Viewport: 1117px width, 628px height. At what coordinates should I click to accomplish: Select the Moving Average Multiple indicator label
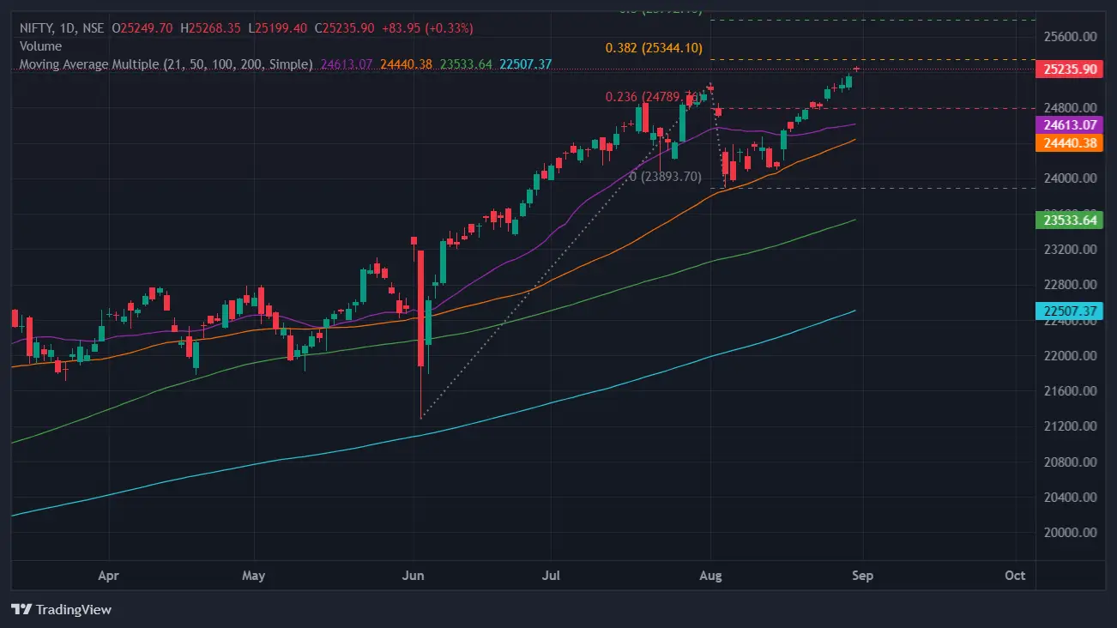166,64
